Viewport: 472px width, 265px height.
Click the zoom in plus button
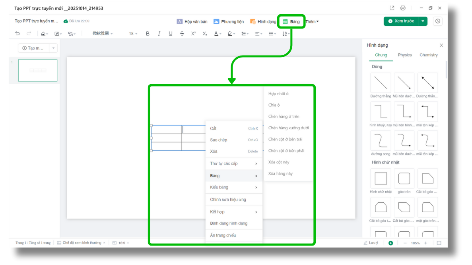click(x=425, y=243)
